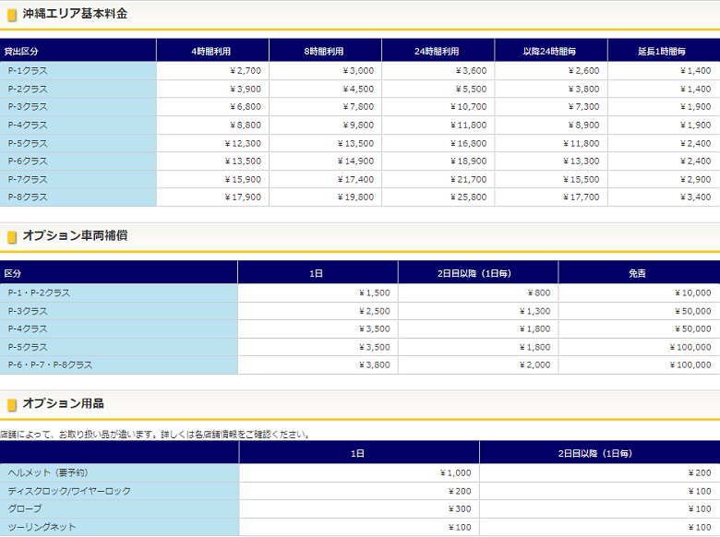Click the ヘルメット（要予約） row label
The height and width of the screenshot is (537, 720).
pyautogui.click(x=48, y=473)
